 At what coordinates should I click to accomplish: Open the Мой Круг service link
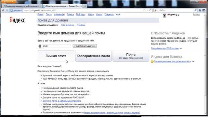pyautogui.click(x=81, y=14)
